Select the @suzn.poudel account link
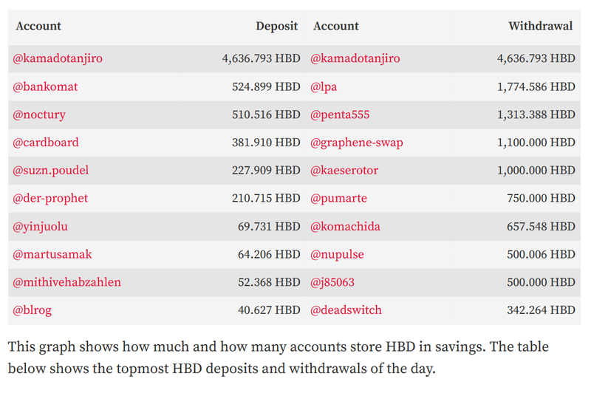The width and height of the screenshot is (591, 393). [x=51, y=171]
